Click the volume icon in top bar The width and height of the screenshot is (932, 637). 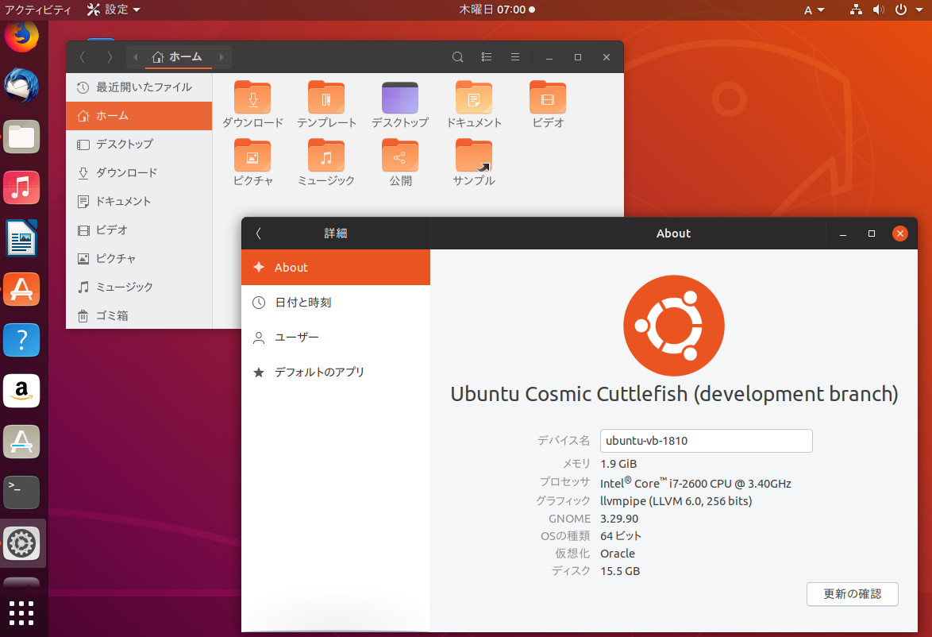click(879, 10)
